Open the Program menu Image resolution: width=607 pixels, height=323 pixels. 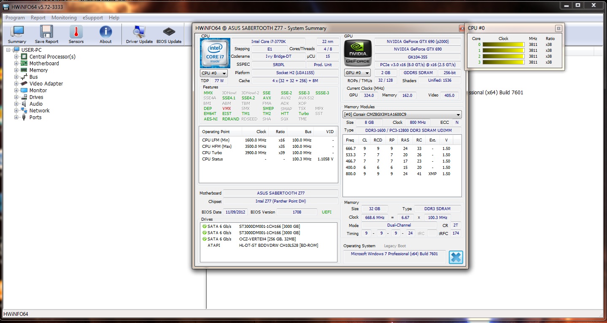pyautogui.click(x=15, y=18)
